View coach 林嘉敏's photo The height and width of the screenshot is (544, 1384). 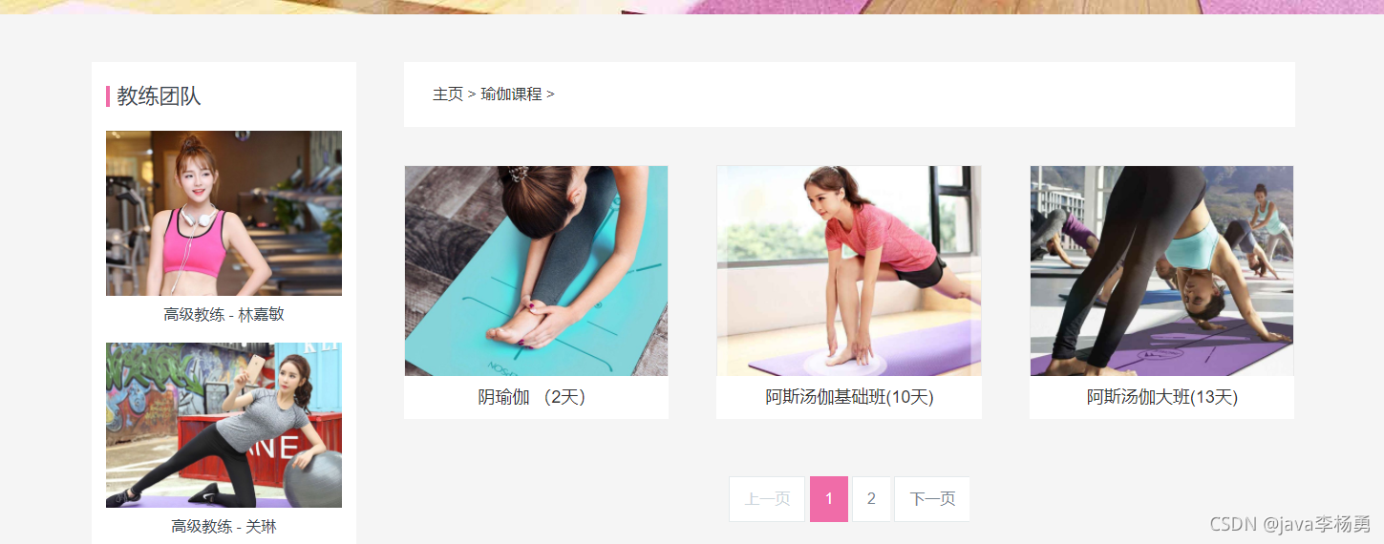(224, 213)
